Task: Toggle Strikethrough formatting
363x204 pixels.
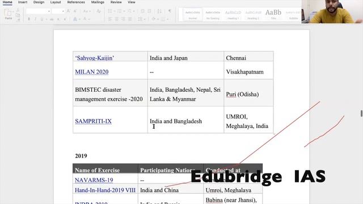Action: coord(52,19)
